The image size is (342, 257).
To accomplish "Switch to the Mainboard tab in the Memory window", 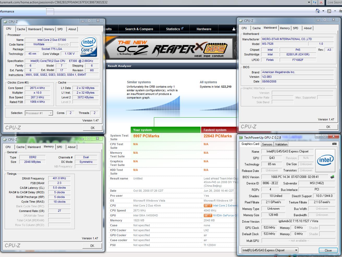I will tap(34, 147).
